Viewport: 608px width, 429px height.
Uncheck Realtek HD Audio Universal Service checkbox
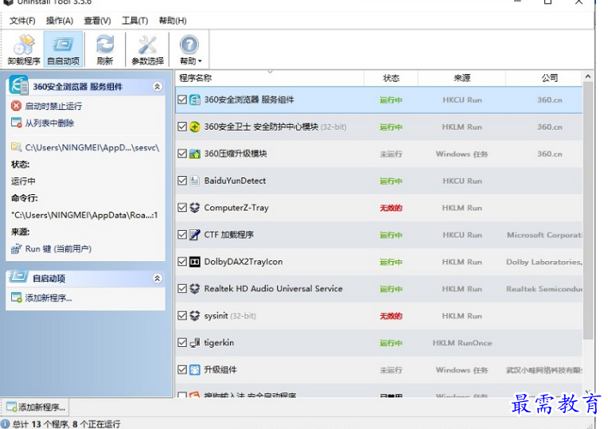(182, 289)
